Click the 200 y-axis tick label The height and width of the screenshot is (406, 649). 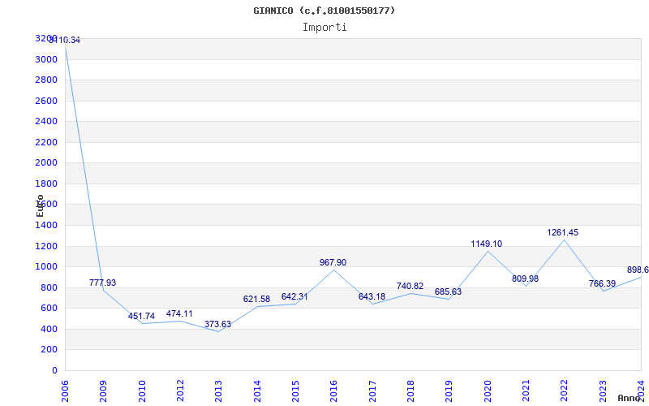tap(49, 350)
